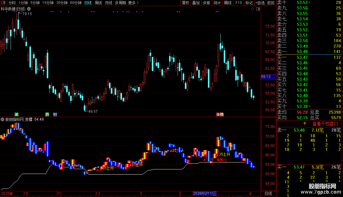
Task: Click the 日线 label at bottom-right
Action: point(268,193)
